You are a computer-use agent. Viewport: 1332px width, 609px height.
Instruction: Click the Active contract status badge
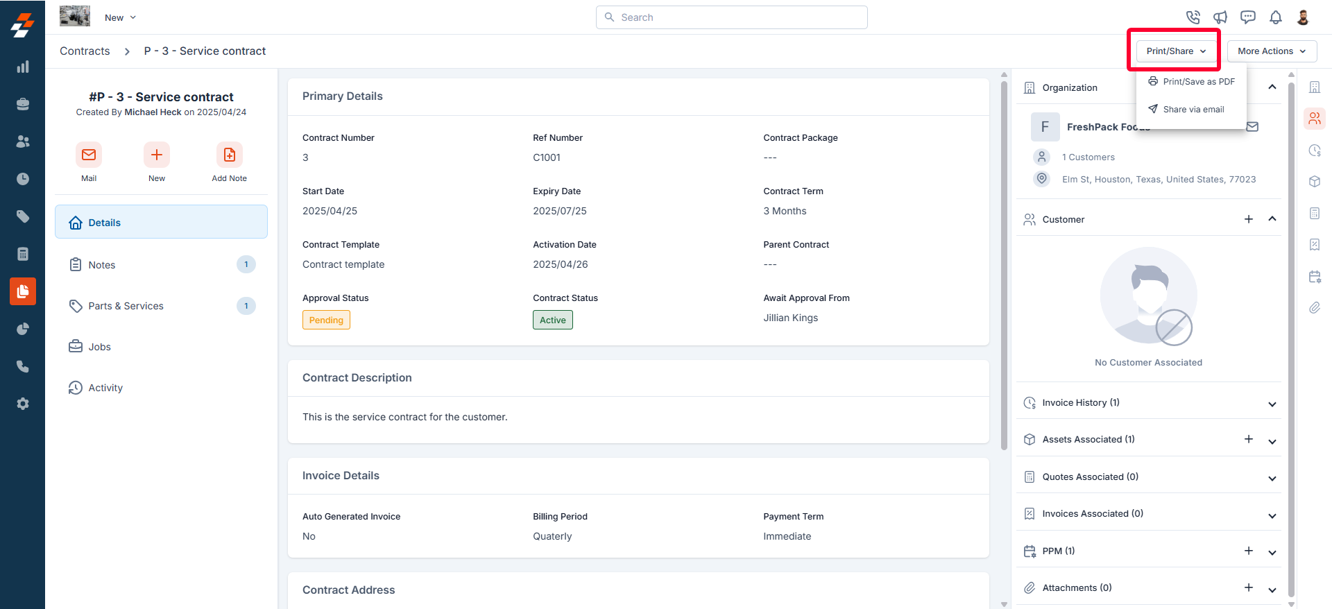coord(553,320)
